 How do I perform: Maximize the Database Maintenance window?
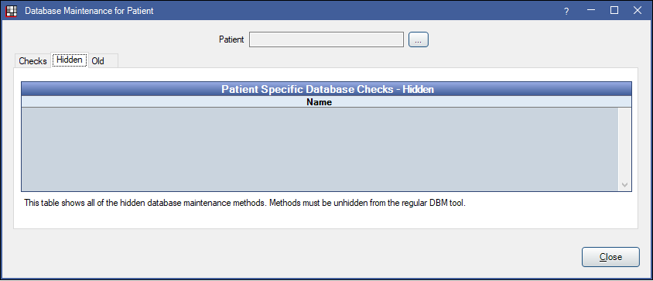(x=614, y=11)
